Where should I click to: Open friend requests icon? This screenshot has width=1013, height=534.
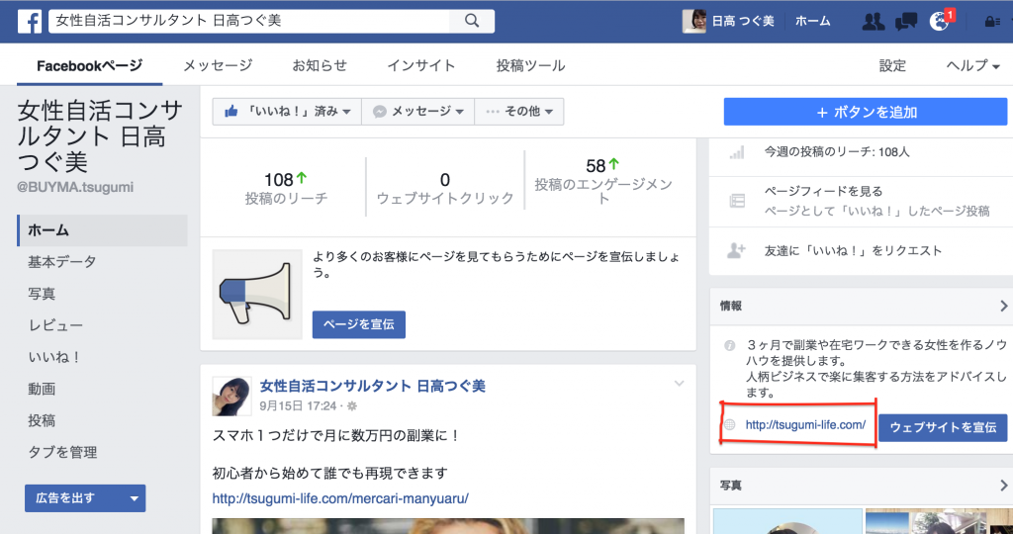[875, 22]
